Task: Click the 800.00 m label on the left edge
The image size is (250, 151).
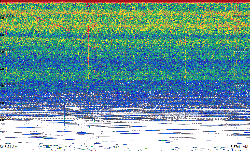Action: tap(8, 16)
